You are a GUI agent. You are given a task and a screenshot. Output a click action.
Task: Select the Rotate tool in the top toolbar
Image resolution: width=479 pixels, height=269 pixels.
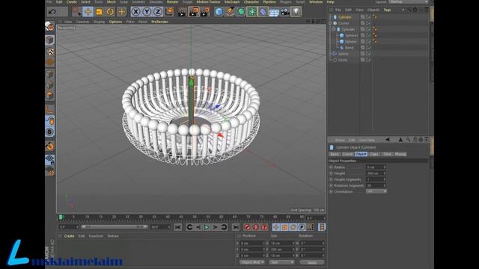click(x=110, y=12)
